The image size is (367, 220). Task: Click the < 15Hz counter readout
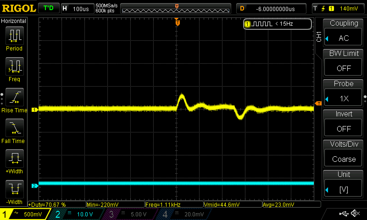click(x=284, y=24)
